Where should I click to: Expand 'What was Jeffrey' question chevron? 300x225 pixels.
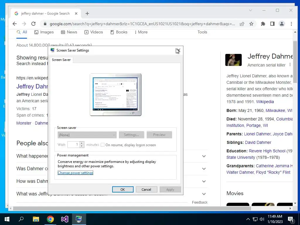click(204, 194)
